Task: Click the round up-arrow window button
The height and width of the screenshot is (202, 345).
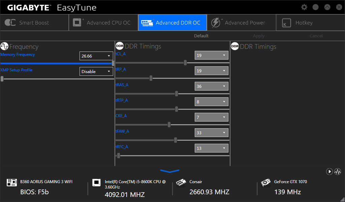Action: coord(327,7)
